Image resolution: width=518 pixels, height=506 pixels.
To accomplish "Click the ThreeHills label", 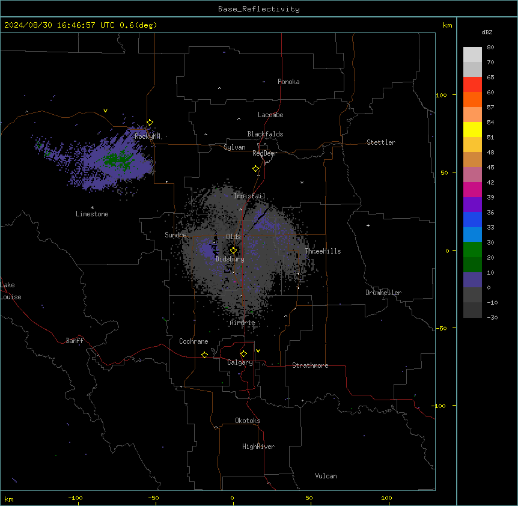I will coord(323,251).
